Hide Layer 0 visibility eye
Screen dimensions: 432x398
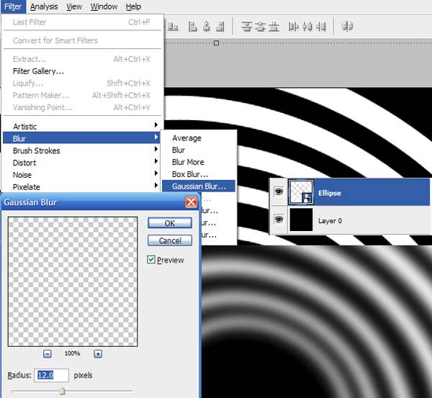point(279,220)
